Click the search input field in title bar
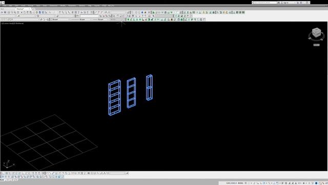Screen dimensions: 328x185 265,3
